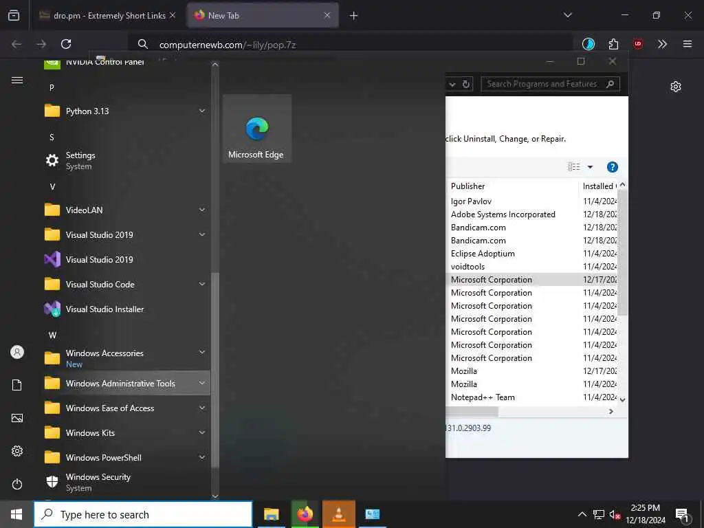Click the programs list horizontal scrollbar
The width and height of the screenshot is (704, 528).
472,411
